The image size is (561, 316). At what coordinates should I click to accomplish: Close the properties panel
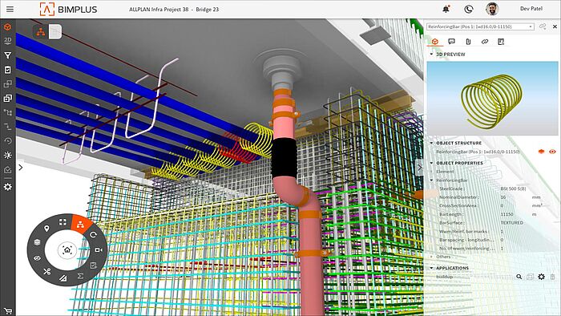coord(555,26)
